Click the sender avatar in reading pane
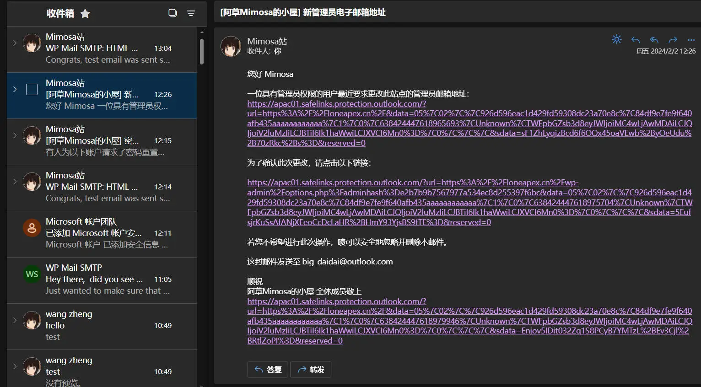 (x=231, y=46)
